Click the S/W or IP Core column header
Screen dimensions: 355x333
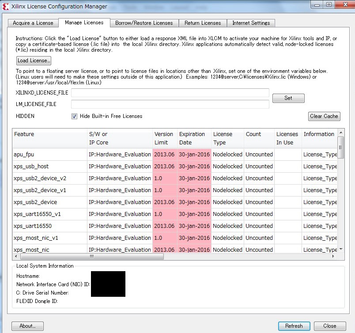(x=120, y=138)
